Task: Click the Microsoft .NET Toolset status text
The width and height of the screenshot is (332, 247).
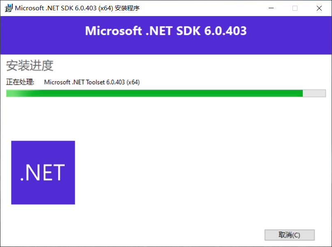Action: coord(92,82)
